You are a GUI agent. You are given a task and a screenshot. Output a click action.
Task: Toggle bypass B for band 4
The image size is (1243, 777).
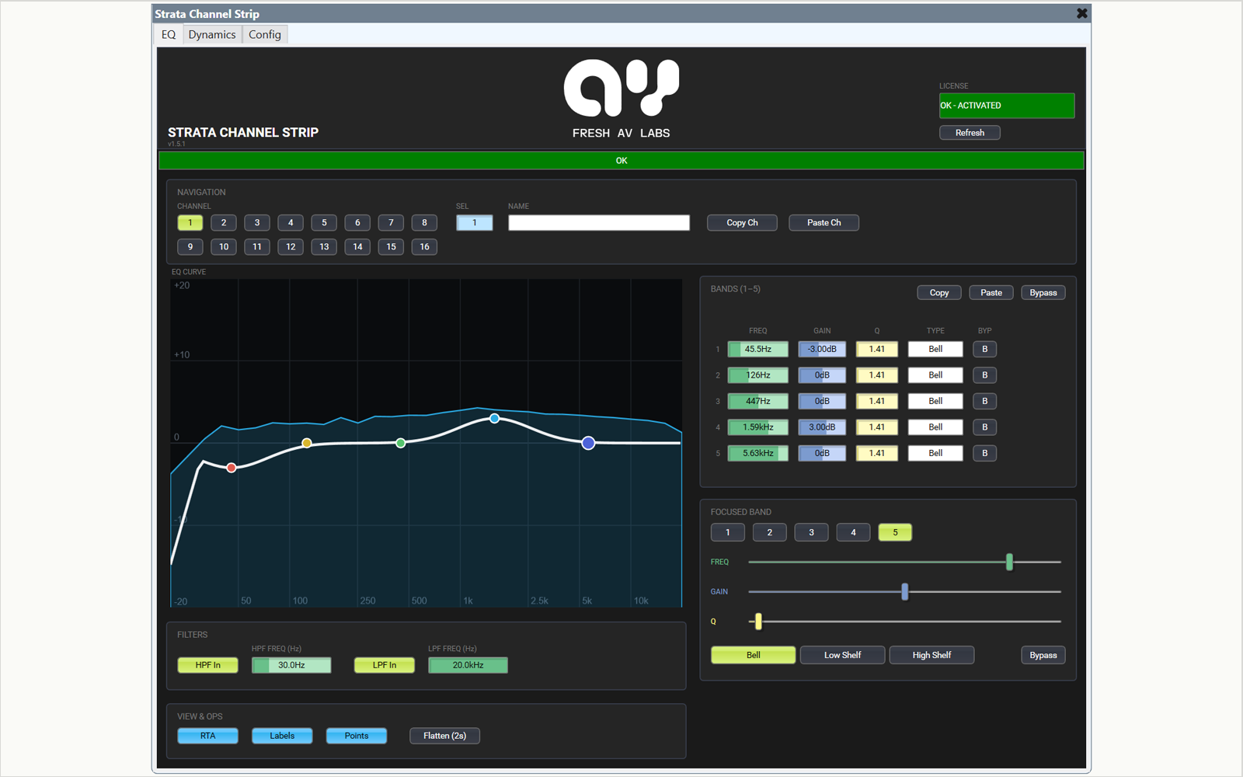[985, 427]
